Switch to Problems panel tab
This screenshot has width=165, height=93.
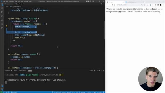tap(9, 71)
